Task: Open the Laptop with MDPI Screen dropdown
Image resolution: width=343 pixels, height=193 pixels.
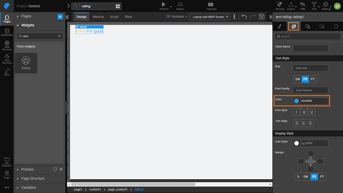Action: 209,17
